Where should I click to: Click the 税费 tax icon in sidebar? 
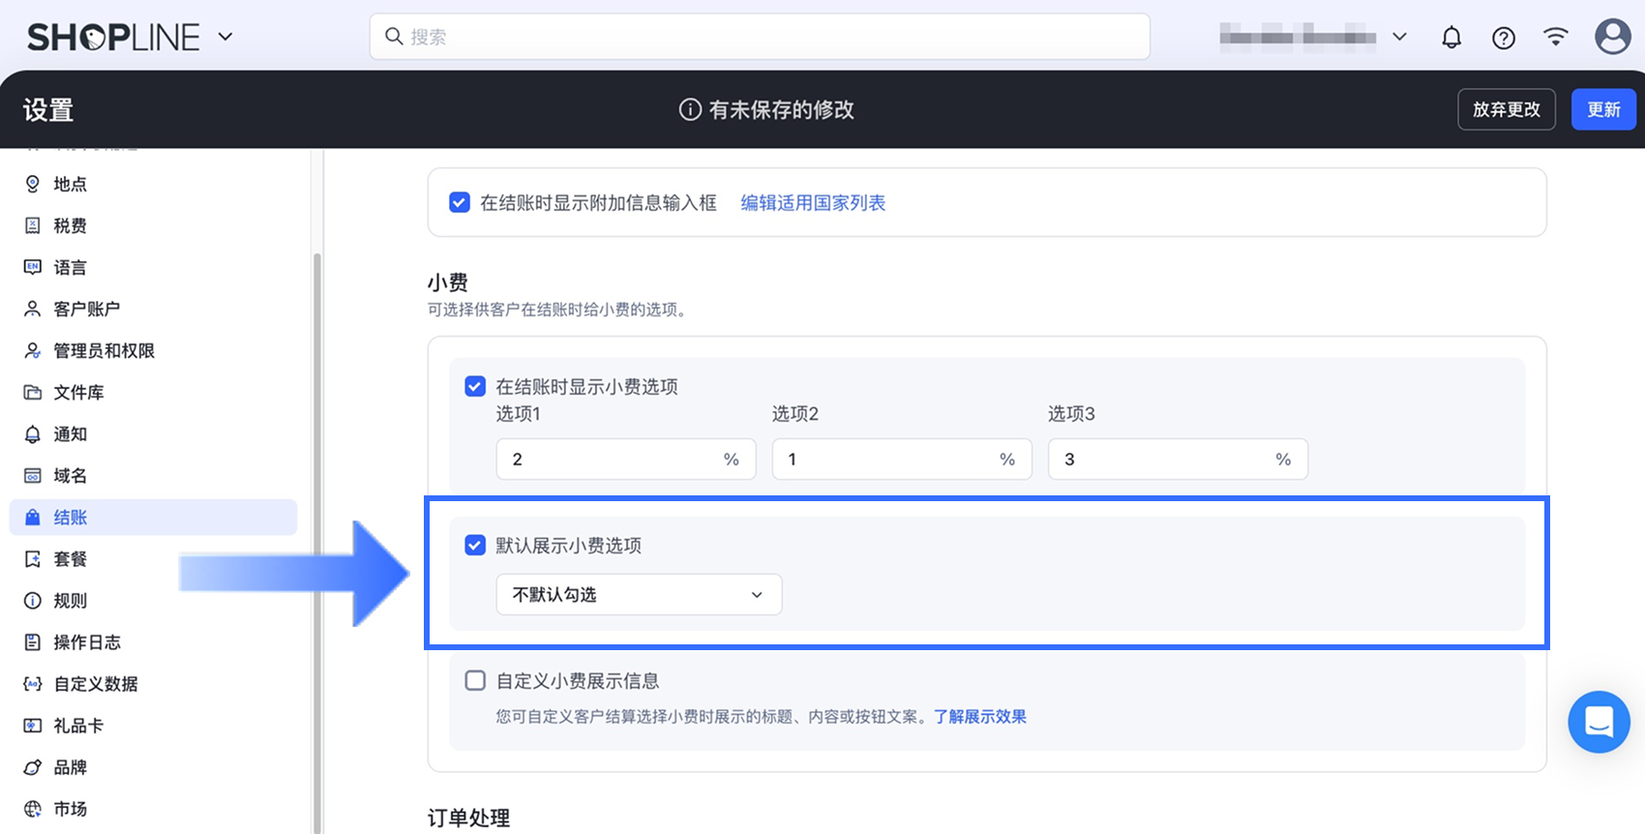coord(33,225)
